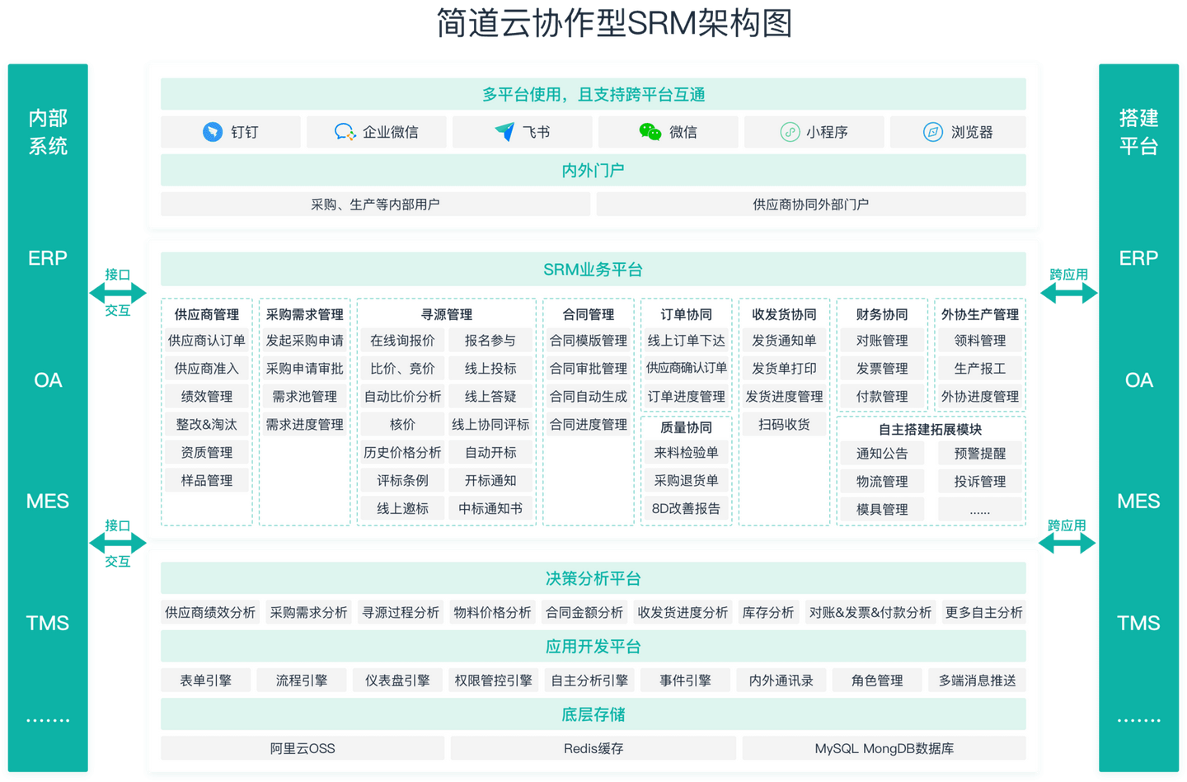Click the 外协生产管理 module title
Screen dimensions: 1187x782
pos(980,314)
